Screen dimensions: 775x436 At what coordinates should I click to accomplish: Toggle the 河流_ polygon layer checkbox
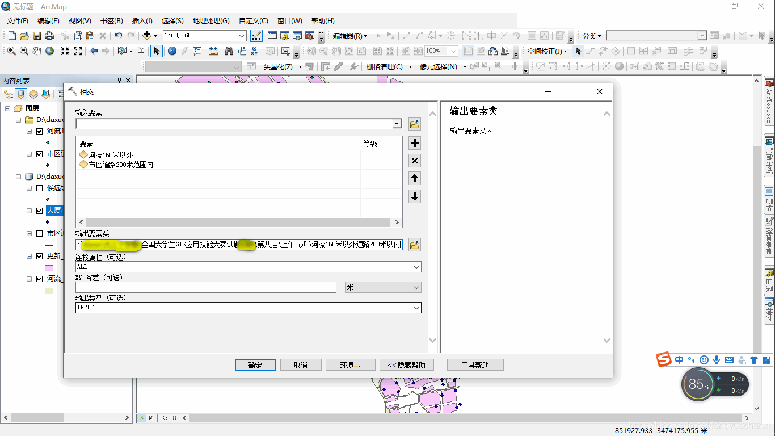click(39, 279)
